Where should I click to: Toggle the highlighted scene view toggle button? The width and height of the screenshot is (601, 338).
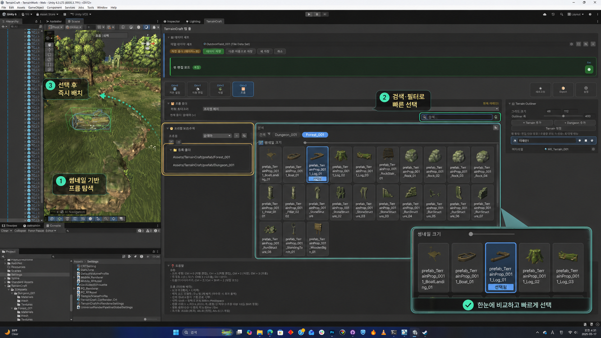pyautogui.click(x=146, y=27)
